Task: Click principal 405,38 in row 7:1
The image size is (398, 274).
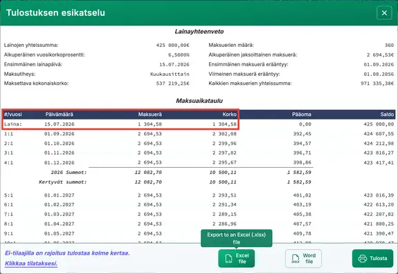Action: point(302,214)
